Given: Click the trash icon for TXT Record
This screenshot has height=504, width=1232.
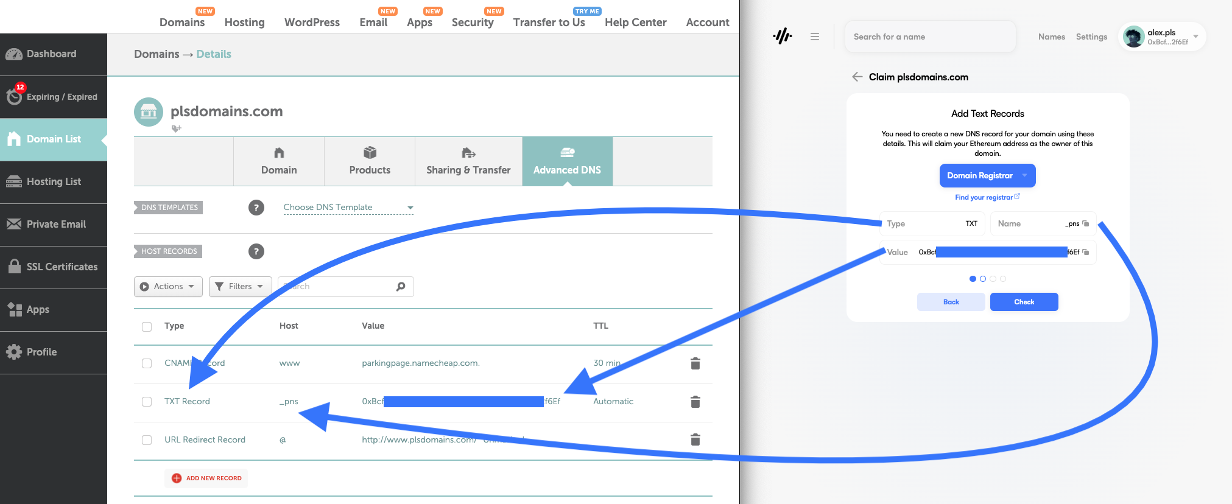Looking at the screenshot, I should 695,402.
